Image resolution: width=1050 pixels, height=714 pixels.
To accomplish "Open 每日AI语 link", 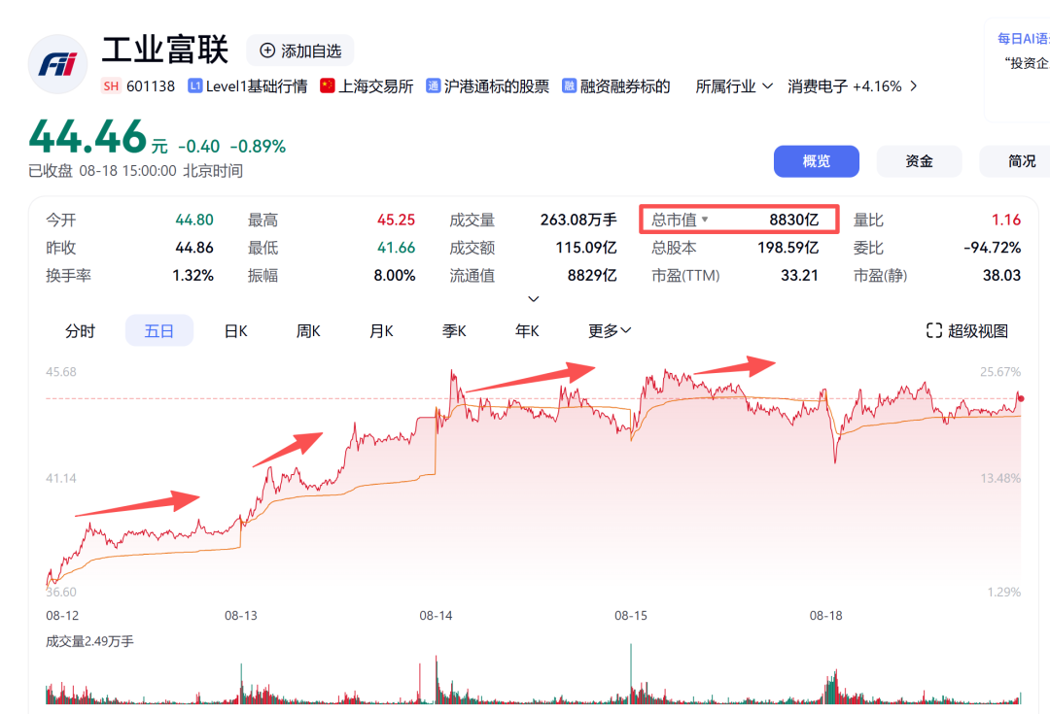I will click(1023, 39).
